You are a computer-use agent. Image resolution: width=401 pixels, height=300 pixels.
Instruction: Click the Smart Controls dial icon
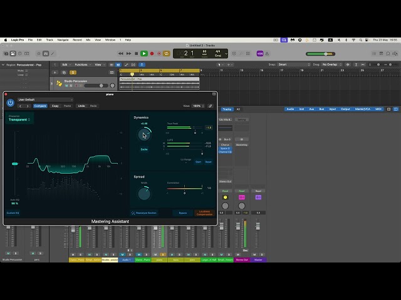coord(39,54)
